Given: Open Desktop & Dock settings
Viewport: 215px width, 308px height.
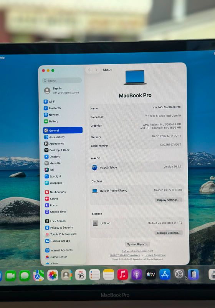Looking at the screenshot, I should 57,150.
